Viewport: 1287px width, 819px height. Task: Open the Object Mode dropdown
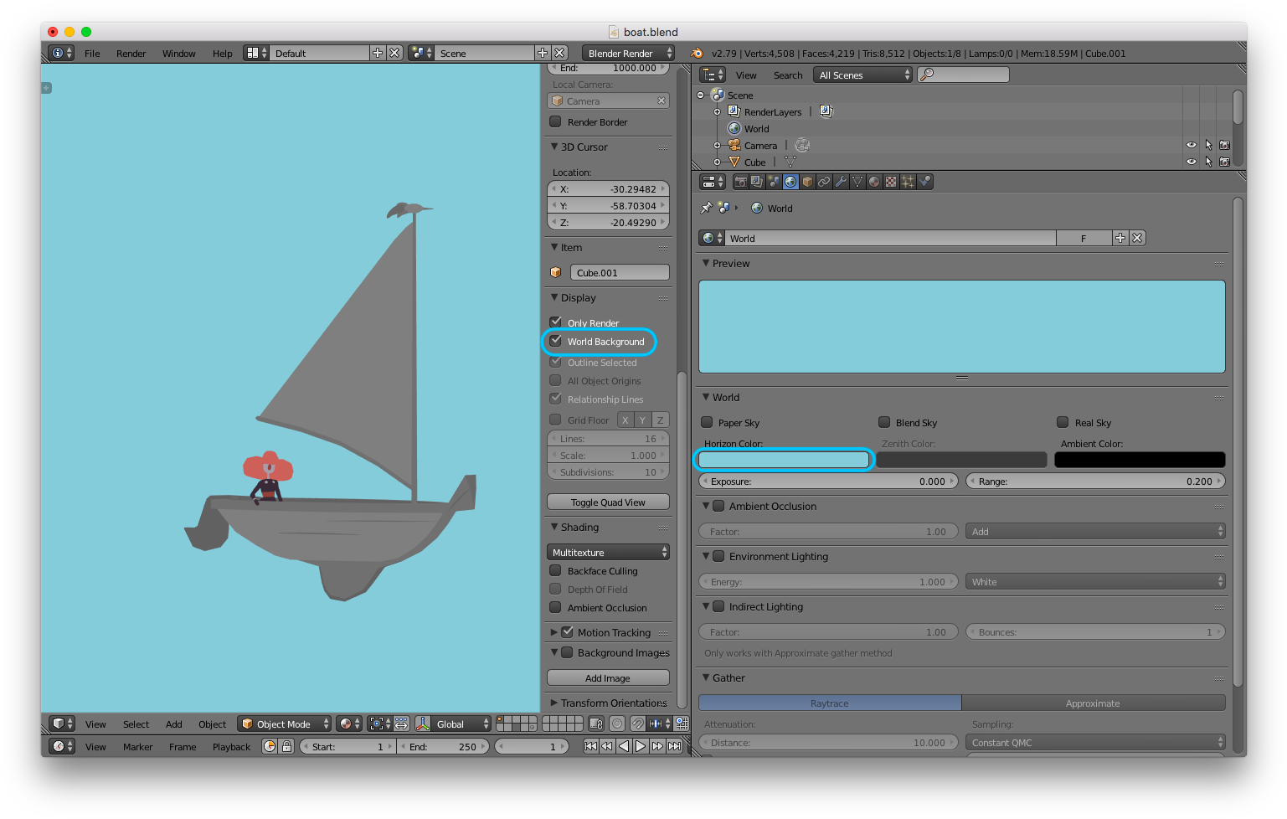point(285,724)
